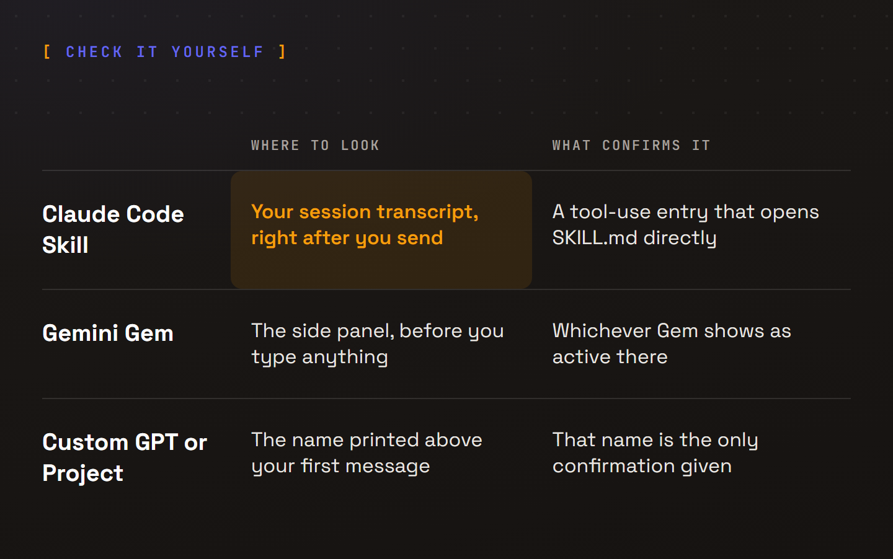The image size is (893, 559).
Task: Click the 'confirmation given' text line
Action: 642,466
